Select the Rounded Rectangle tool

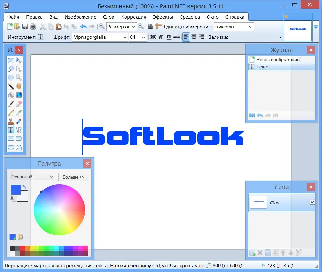19,139
